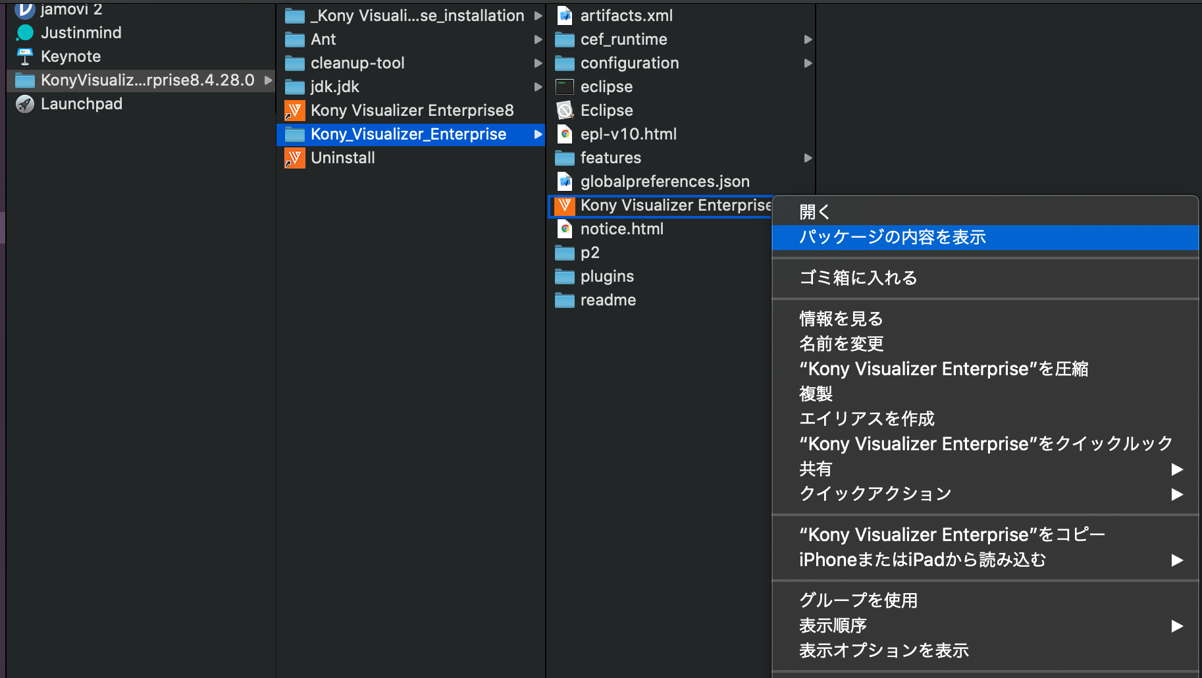Click the p2 folder icon
Image resolution: width=1202 pixels, height=678 pixels.
pyautogui.click(x=565, y=253)
